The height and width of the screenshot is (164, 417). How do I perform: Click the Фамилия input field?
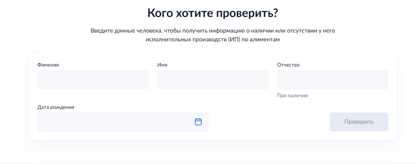[93, 80]
